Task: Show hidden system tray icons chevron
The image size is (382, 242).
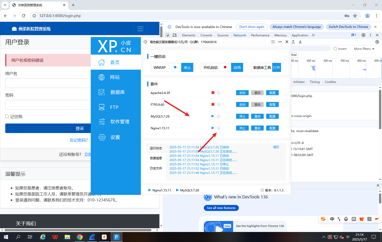Action: tap(324, 237)
